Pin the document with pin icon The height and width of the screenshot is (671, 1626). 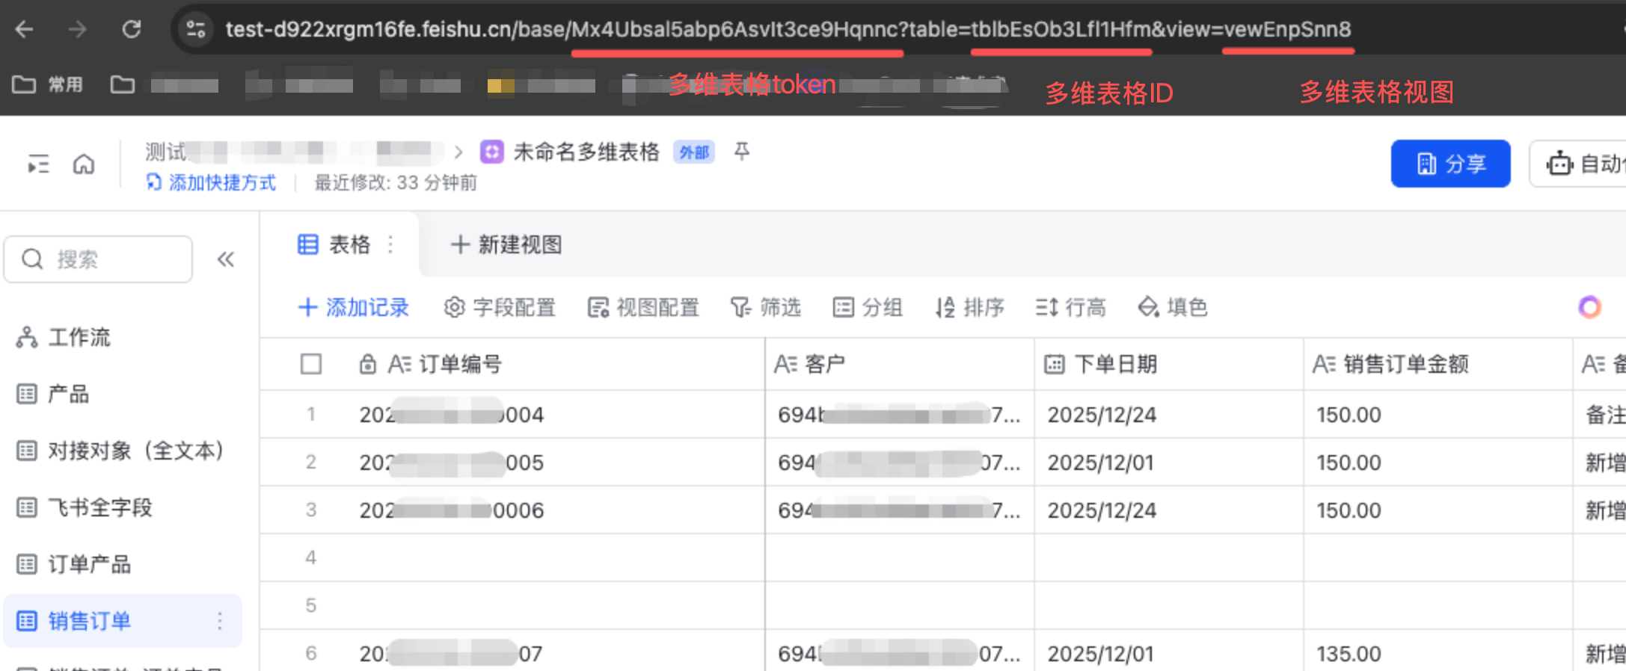741,152
